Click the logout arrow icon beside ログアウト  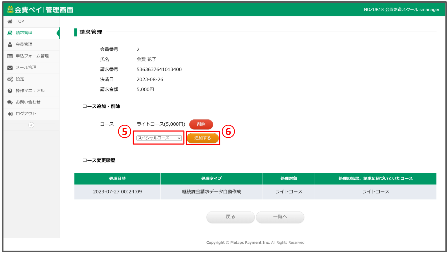[x=10, y=114]
